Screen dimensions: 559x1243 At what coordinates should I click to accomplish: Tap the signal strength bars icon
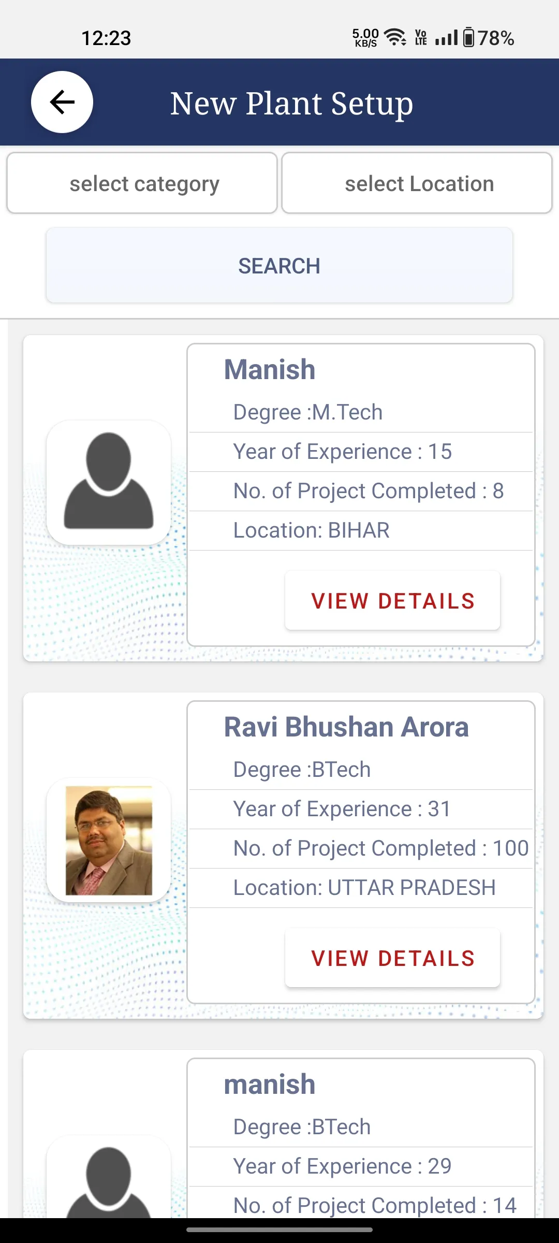(447, 37)
